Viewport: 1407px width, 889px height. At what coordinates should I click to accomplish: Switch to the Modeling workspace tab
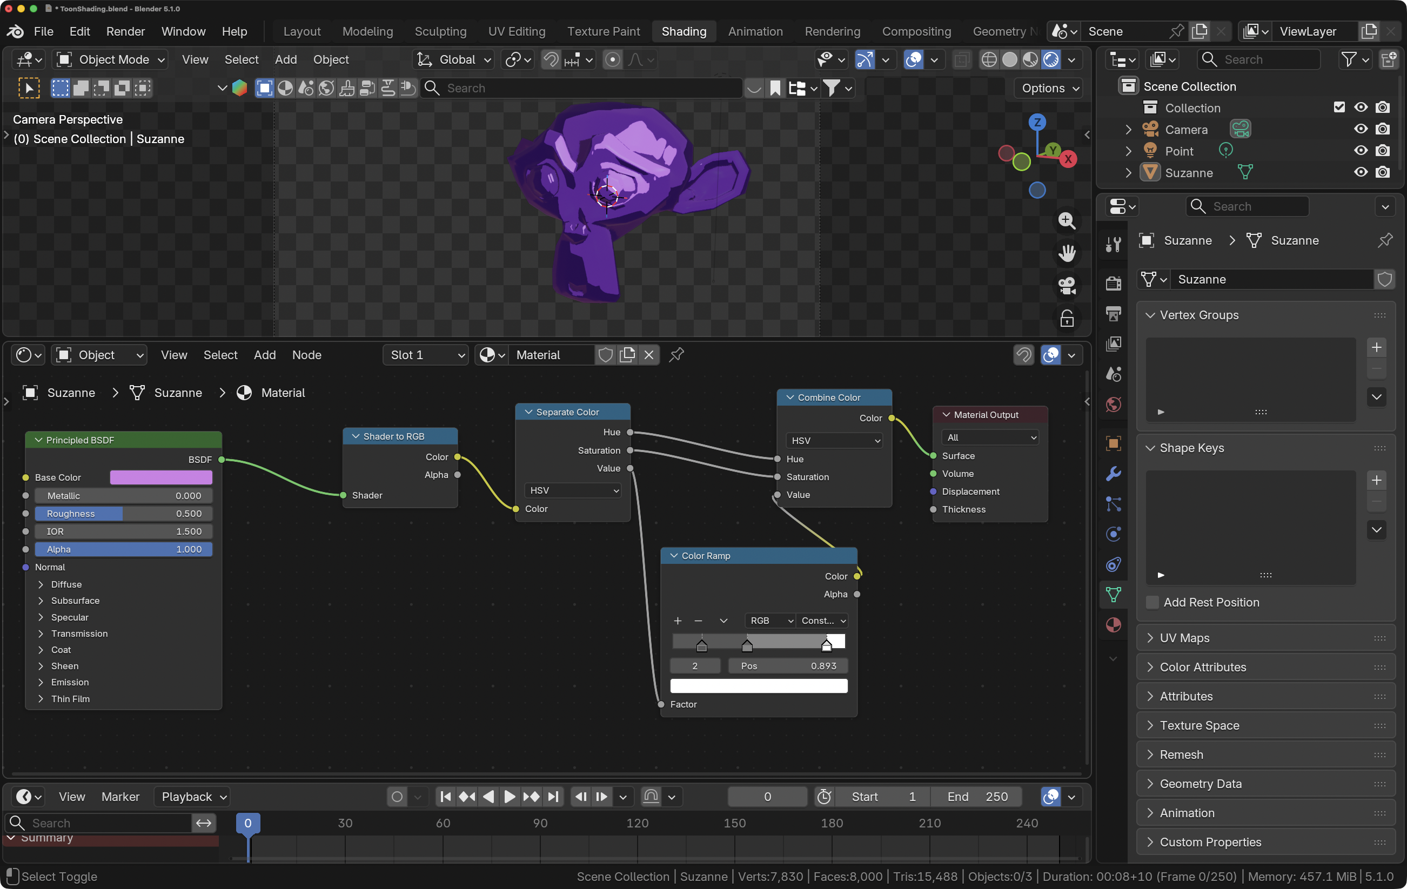(367, 31)
